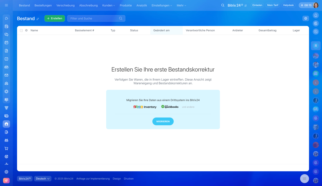This screenshot has height=186, width=322.
Task: Open the workgroups people icon in left sidebar
Action: (6, 83)
